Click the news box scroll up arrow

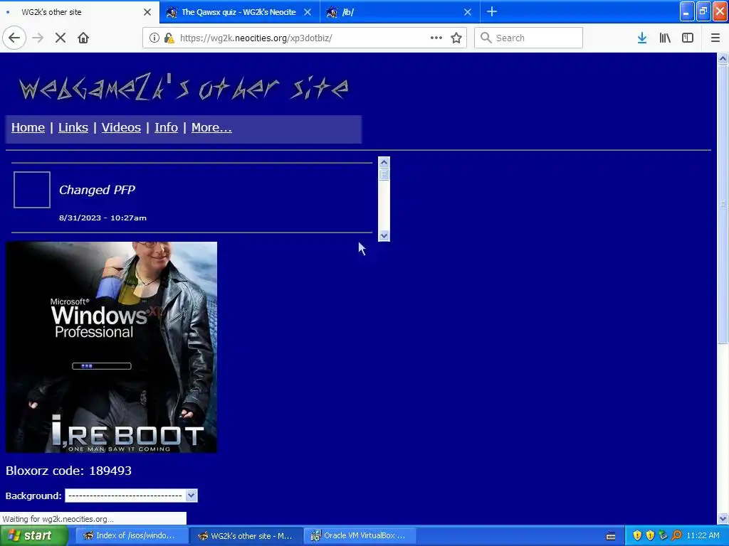[x=384, y=163]
